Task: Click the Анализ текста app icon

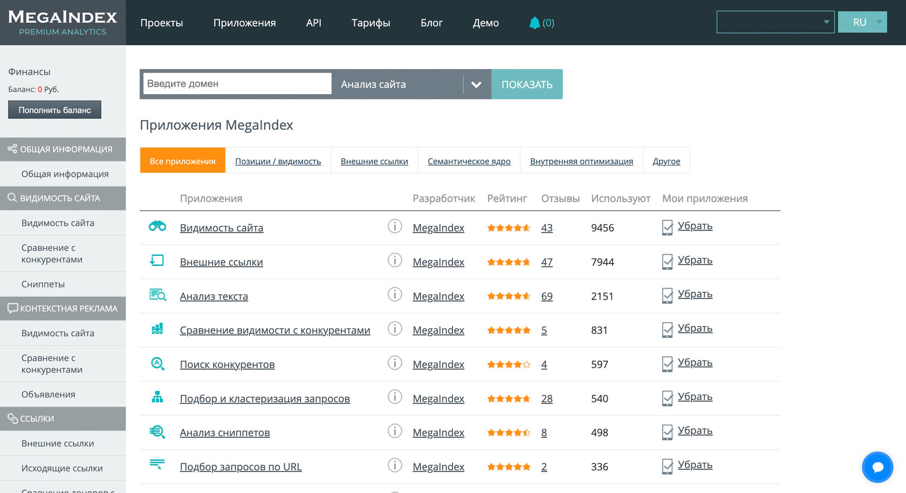Action: [x=157, y=295]
